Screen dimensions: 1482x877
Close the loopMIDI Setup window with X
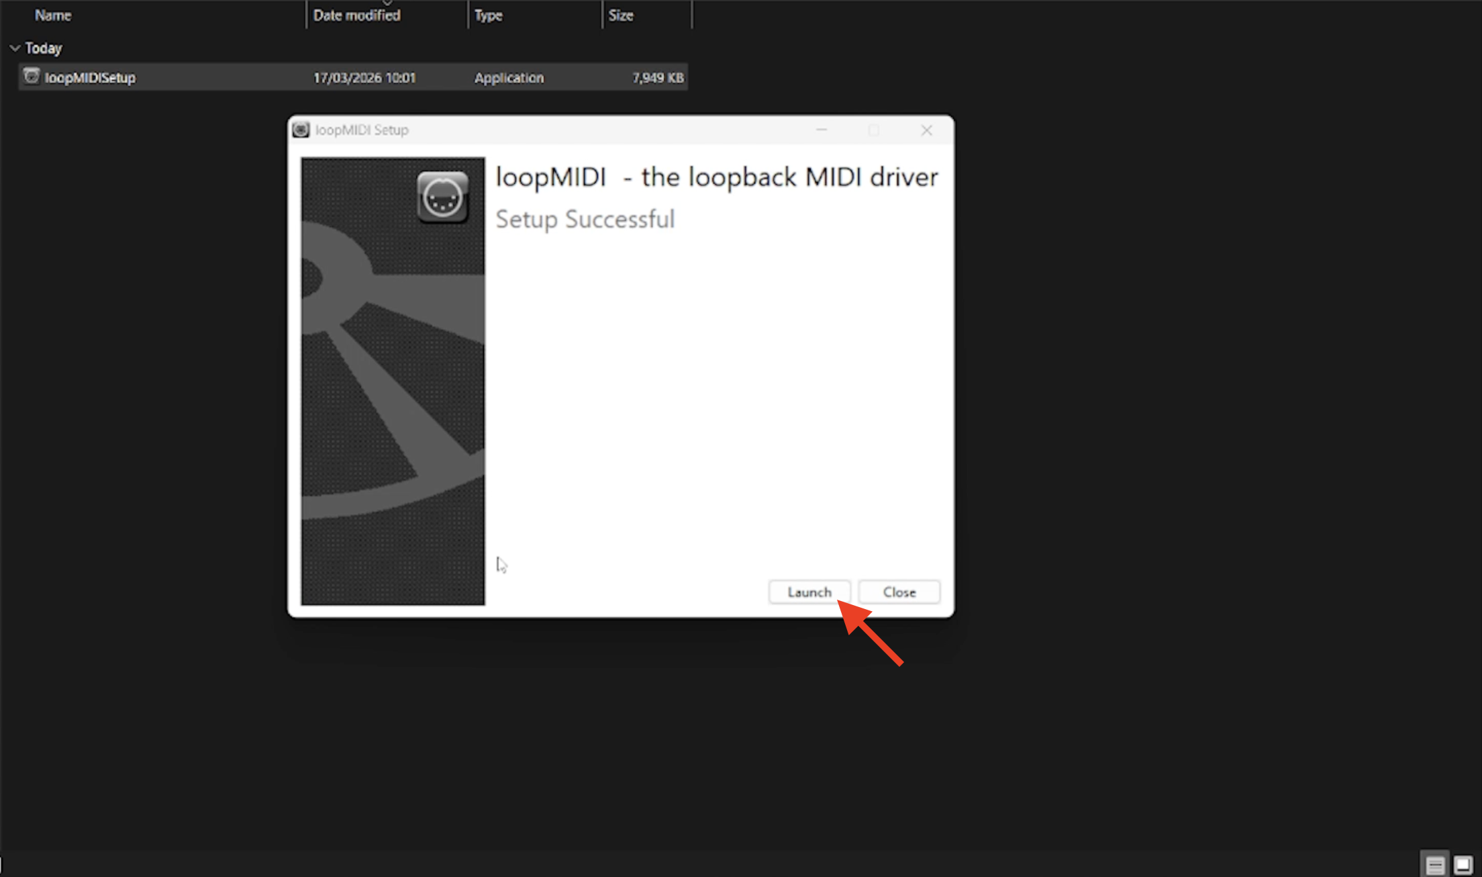[926, 130]
